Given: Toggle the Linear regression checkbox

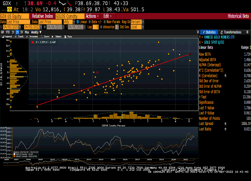Looking at the screenshot, I should coord(78,22).
